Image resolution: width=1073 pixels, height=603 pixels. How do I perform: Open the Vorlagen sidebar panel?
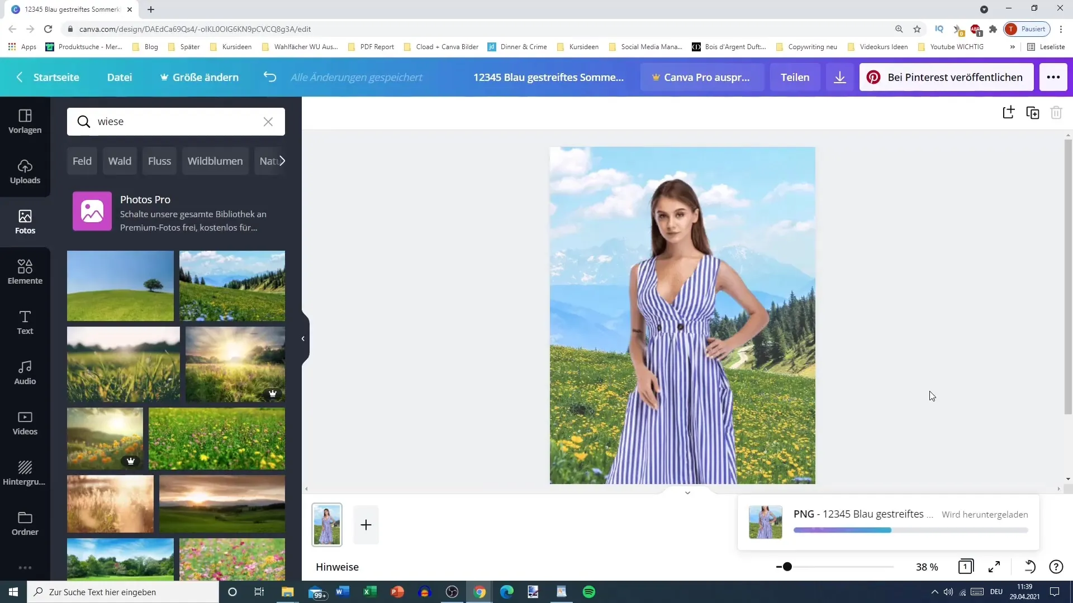click(x=25, y=121)
